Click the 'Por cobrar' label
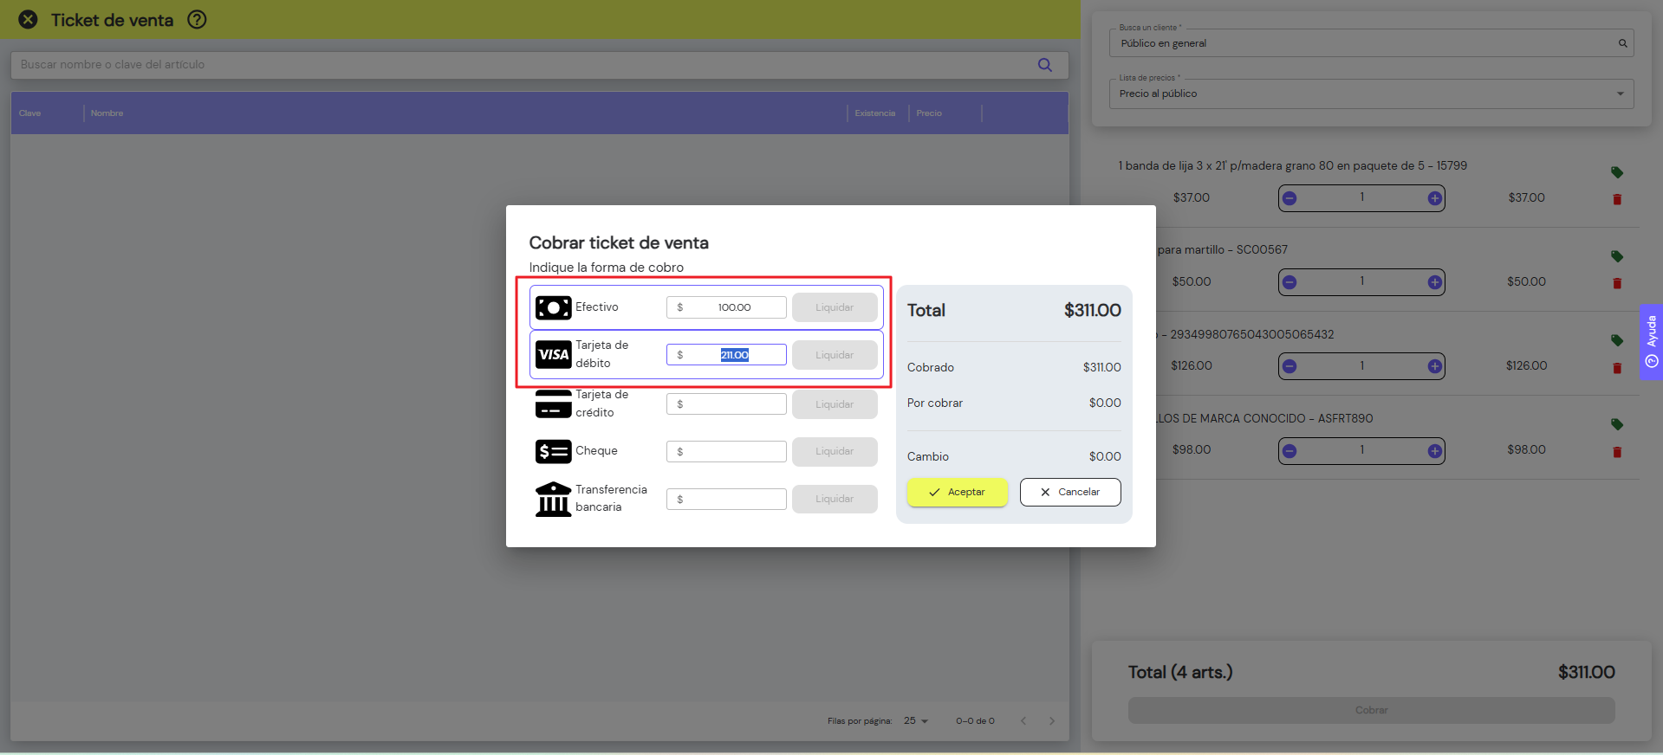 click(x=935, y=403)
